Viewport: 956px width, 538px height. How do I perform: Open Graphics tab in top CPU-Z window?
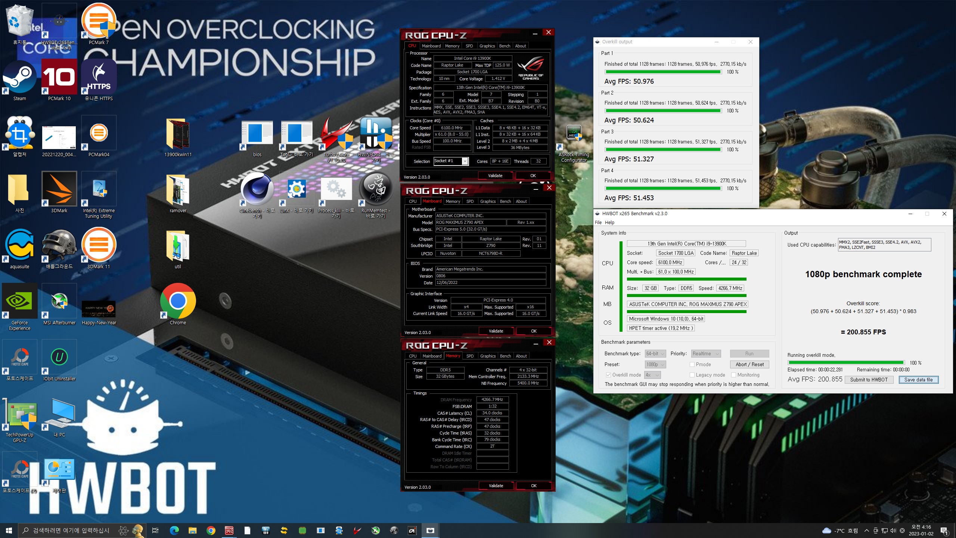(x=487, y=46)
